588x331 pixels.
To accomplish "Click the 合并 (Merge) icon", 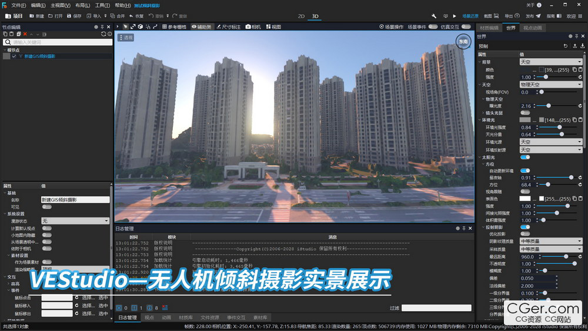I will 112,16.
